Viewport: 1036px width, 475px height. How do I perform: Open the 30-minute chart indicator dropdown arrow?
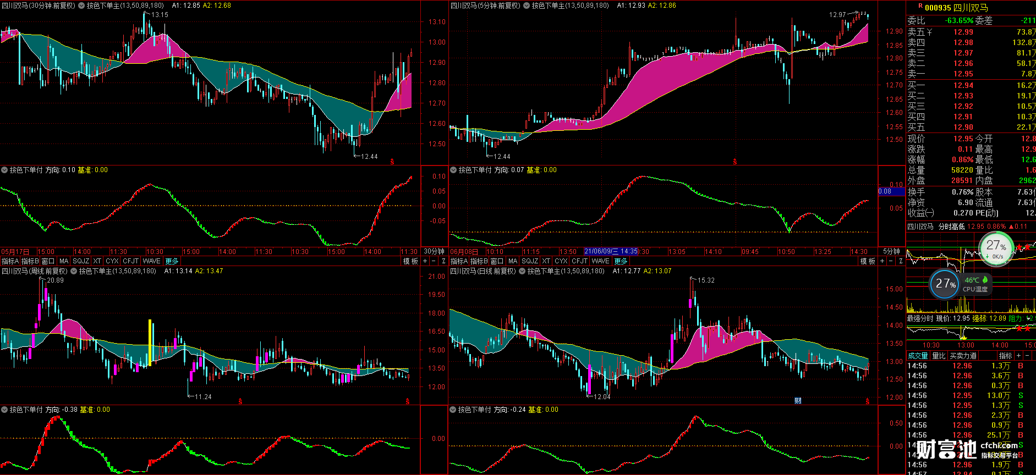tap(81, 5)
